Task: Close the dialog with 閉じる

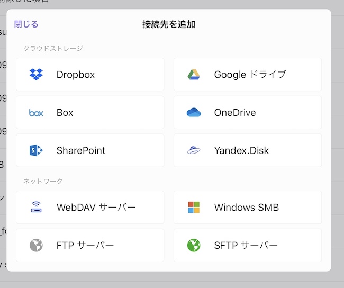Action: (26, 24)
